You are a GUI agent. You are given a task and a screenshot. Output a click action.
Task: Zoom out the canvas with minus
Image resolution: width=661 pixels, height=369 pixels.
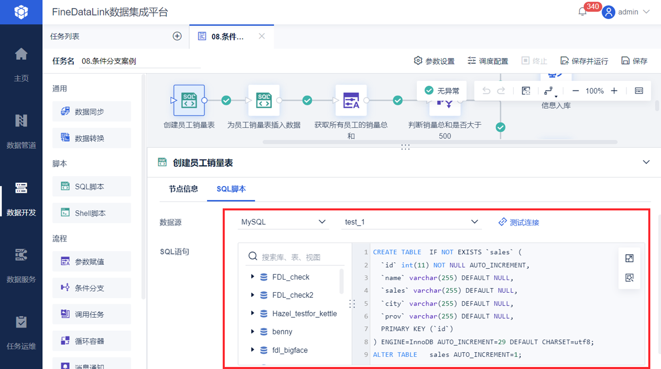[x=576, y=91]
